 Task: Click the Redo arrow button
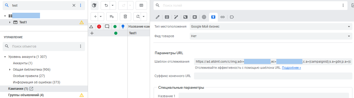pos(123,5)
